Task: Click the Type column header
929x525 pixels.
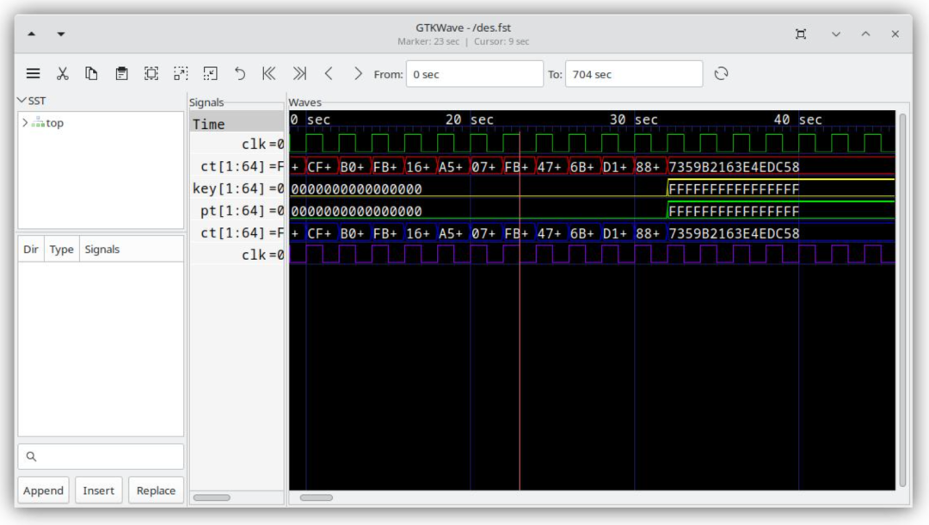Action: 62,250
